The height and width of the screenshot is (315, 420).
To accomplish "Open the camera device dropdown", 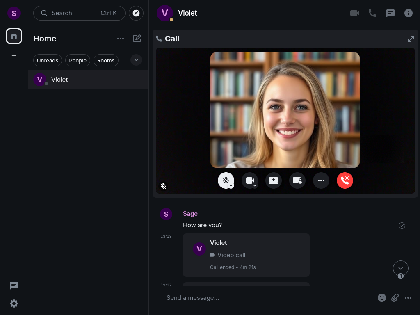I will [x=255, y=186].
